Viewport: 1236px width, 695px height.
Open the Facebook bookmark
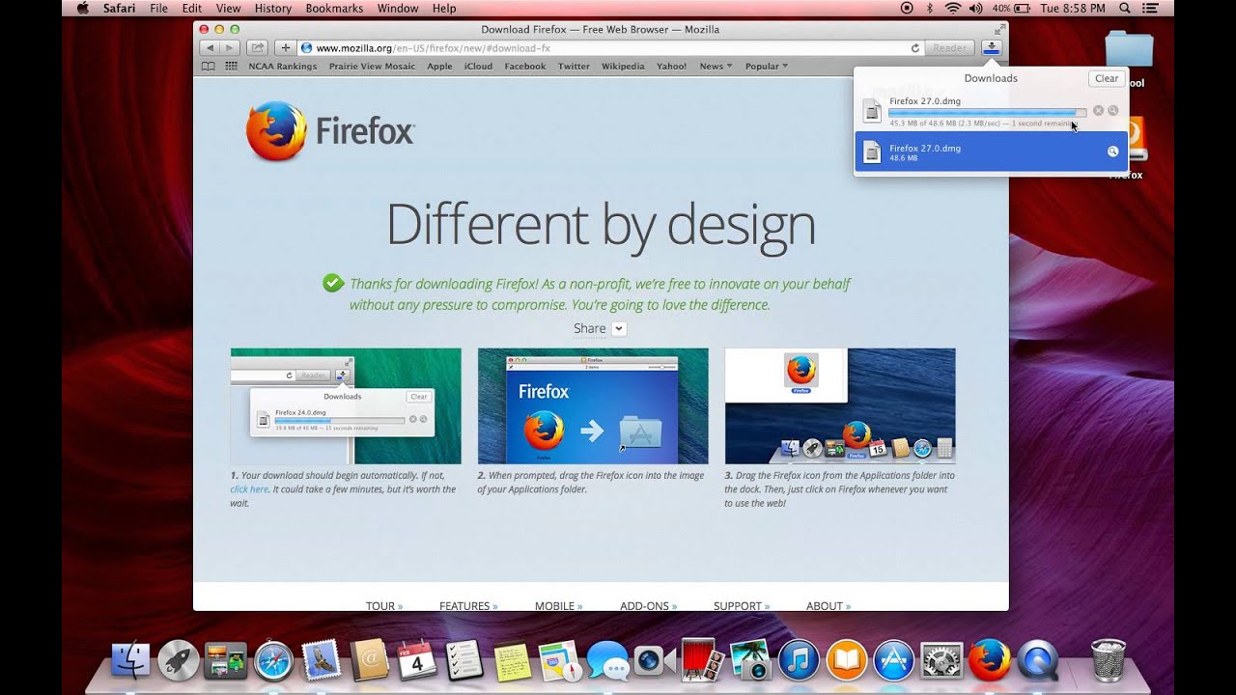click(x=525, y=67)
